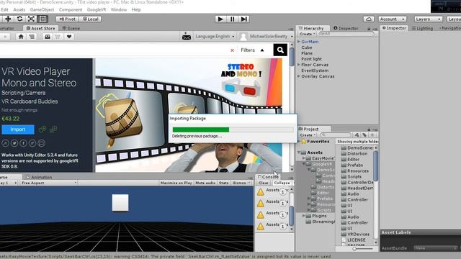461x259 pixels.
Task: Select Point light in Hierarchy
Action: (311, 59)
